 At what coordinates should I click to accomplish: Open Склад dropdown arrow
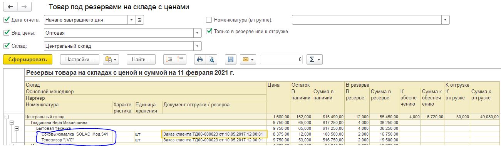[x=198, y=46]
